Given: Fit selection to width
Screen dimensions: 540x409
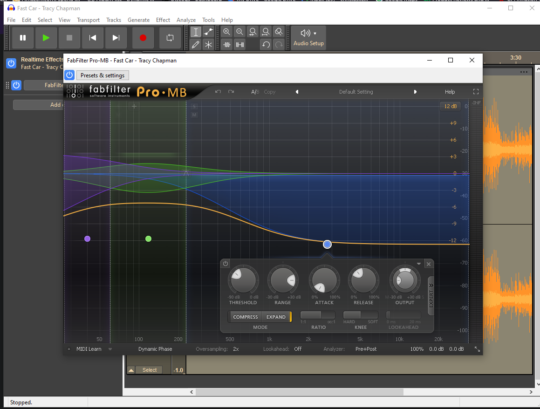Looking at the screenshot, I should tap(253, 32).
